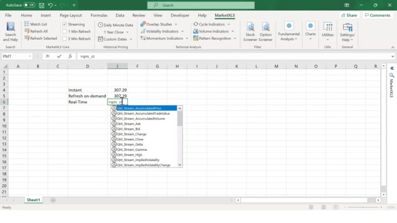The height and width of the screenshot is (223, 397).
Task: Toggle the Streaming checkbox
Action: coord(65,24)
